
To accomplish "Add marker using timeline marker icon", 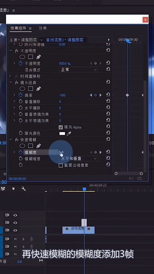I will 14,189.
